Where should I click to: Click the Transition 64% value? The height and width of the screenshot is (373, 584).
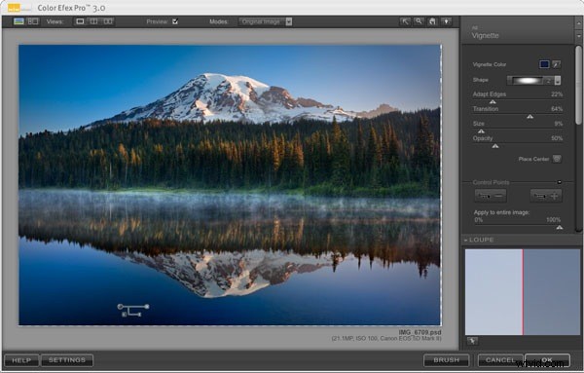(x=557, y=109)
